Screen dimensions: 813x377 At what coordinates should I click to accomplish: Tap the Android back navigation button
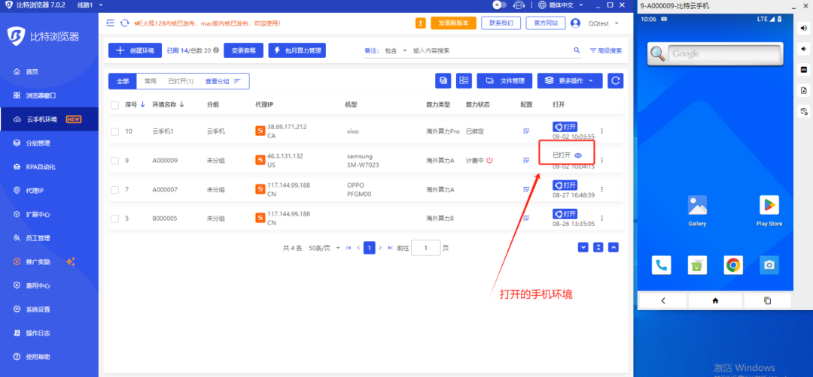pos(663,300)
